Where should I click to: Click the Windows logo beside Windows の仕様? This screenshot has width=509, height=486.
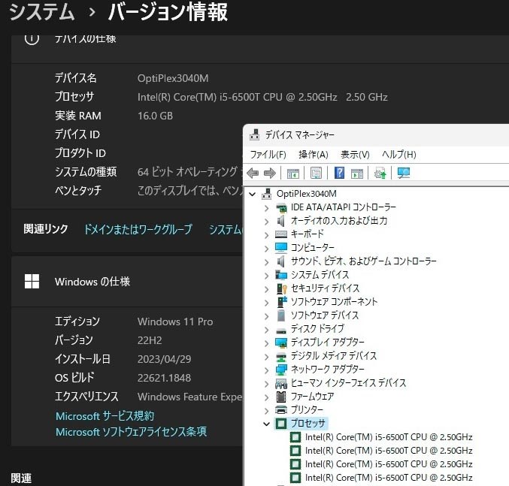click(32, 282)
